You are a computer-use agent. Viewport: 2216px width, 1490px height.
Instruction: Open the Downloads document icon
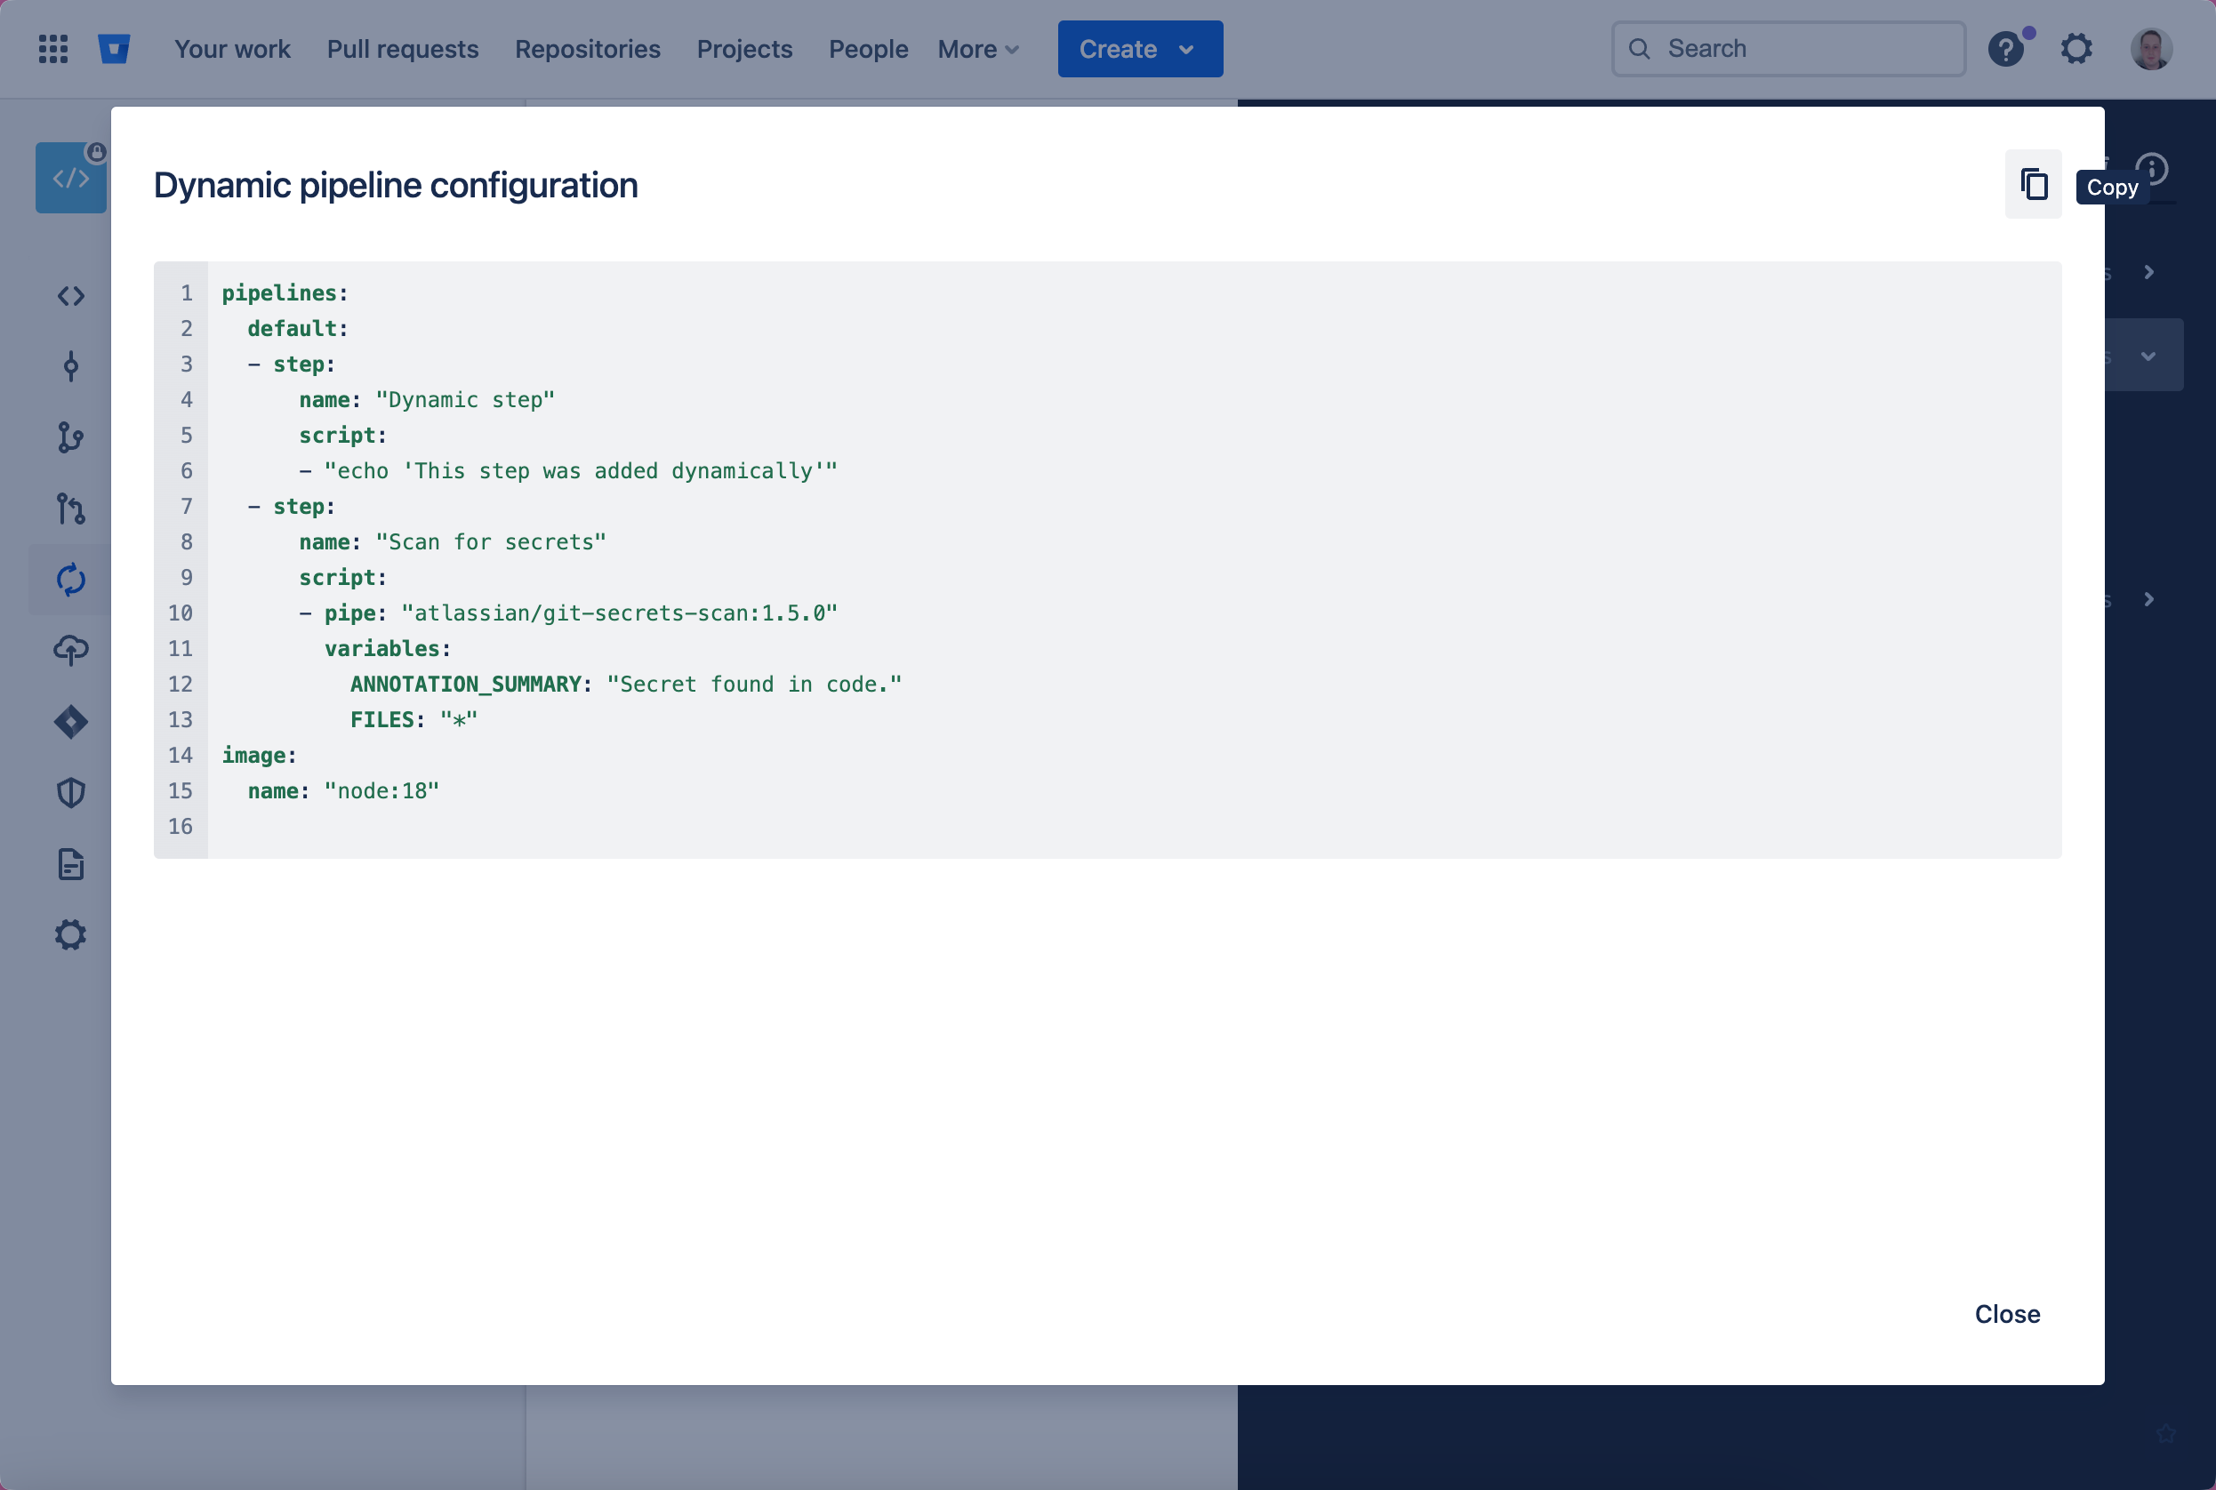71,865
